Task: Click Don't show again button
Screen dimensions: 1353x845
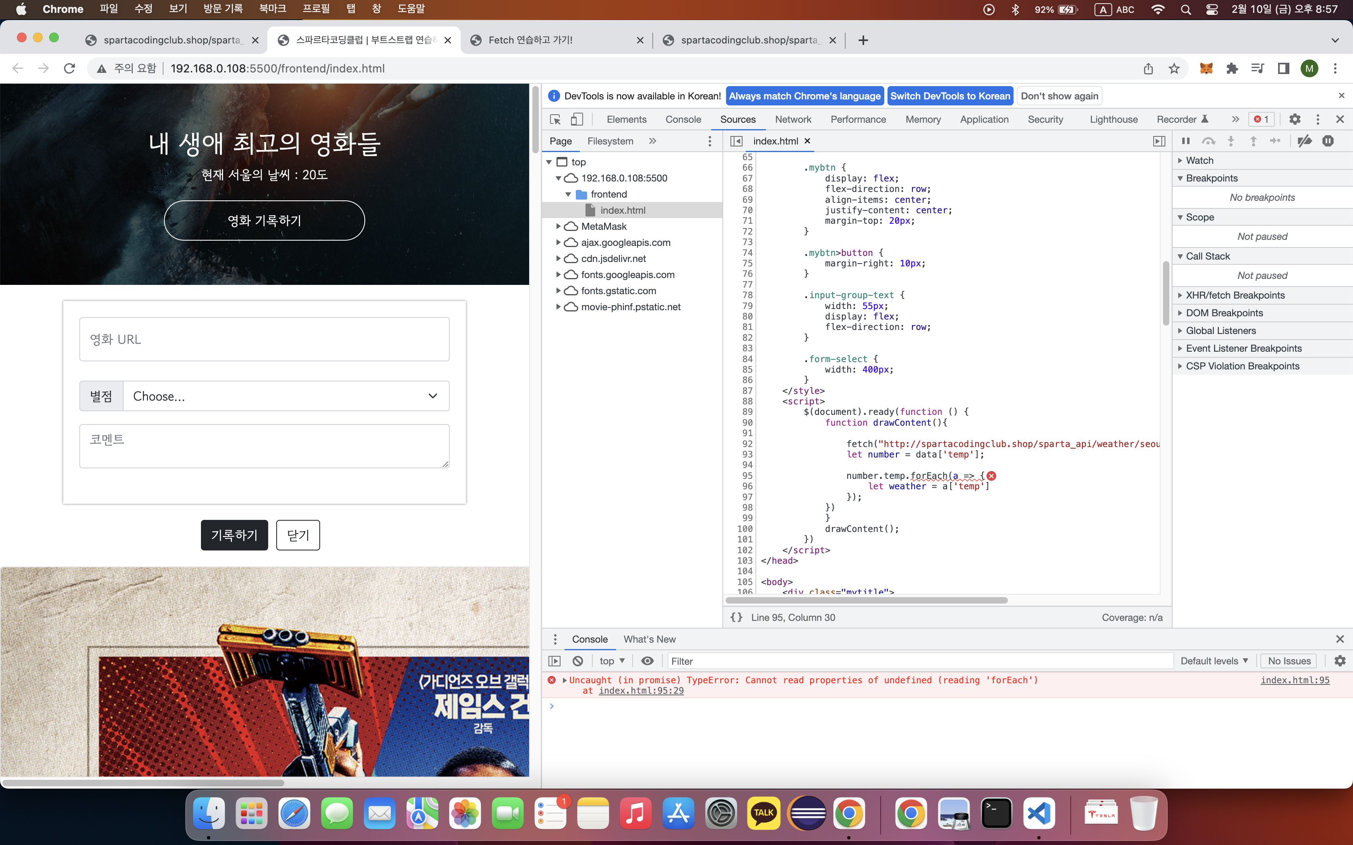Action: tap(1059, 96)
